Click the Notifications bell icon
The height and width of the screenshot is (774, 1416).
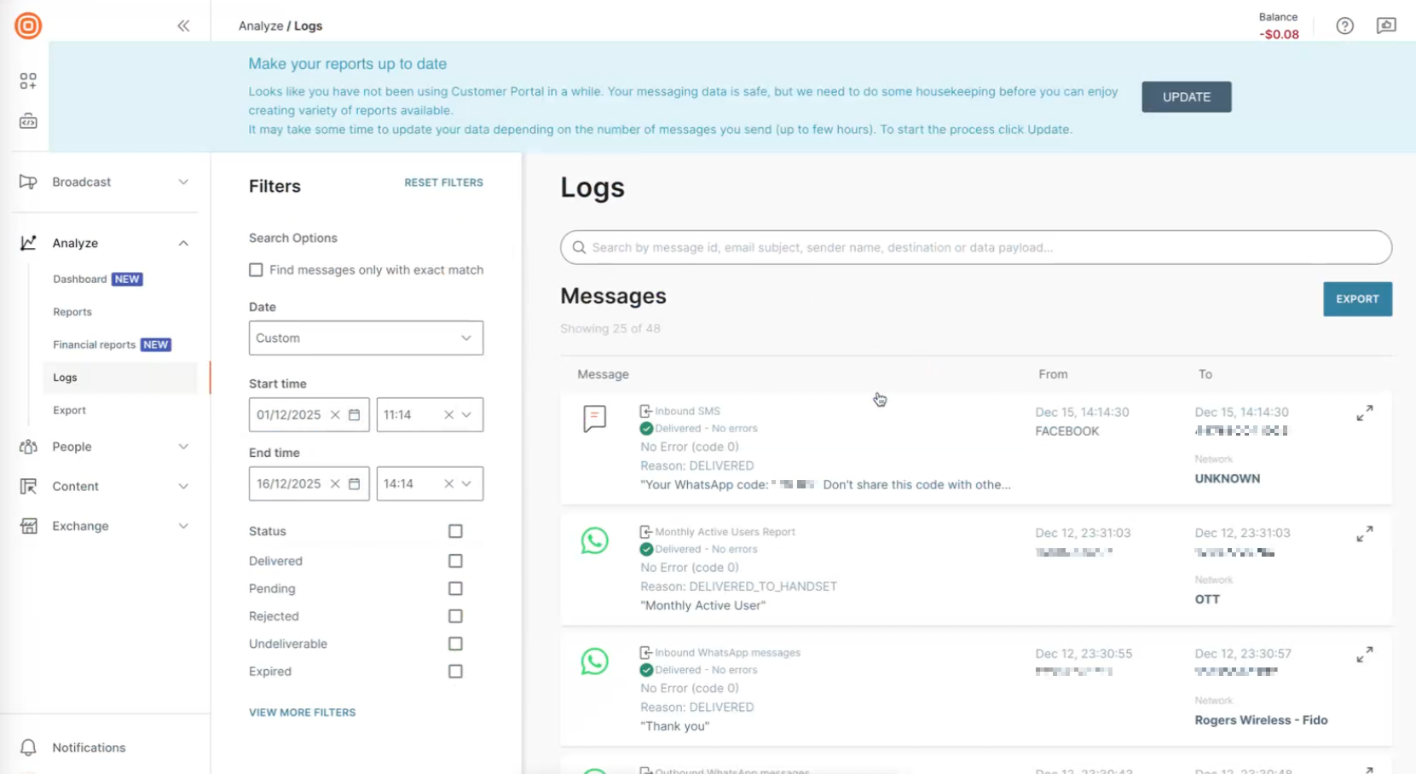pyautogui.click(x=29, y=747)
